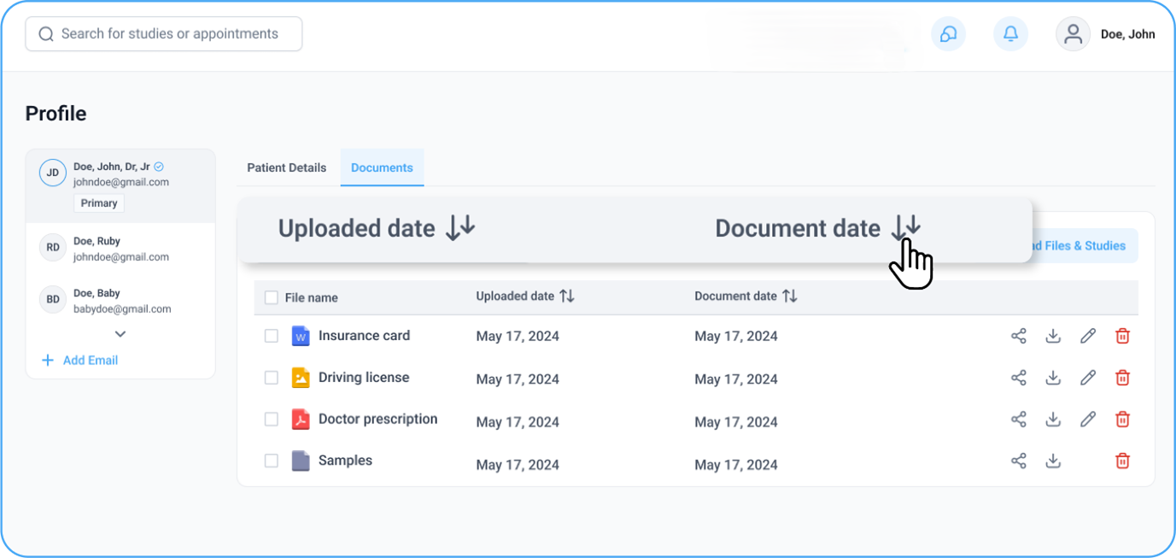Open the Documents tab
The width and height of the screenshot is (1176, 558).
pyautogui.click(x=382, y=167)
